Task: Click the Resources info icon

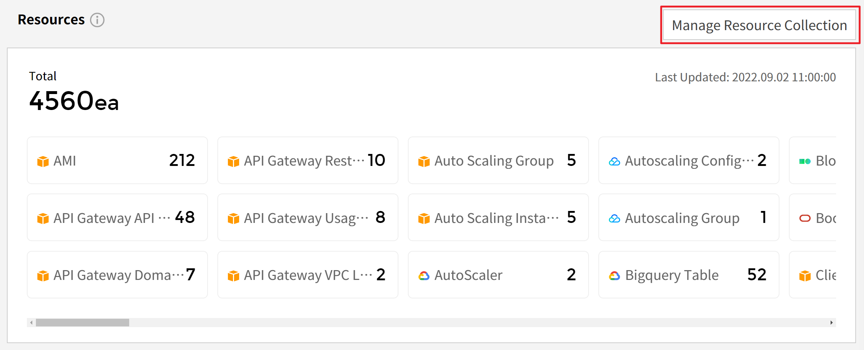Action: tap(97, 20)
